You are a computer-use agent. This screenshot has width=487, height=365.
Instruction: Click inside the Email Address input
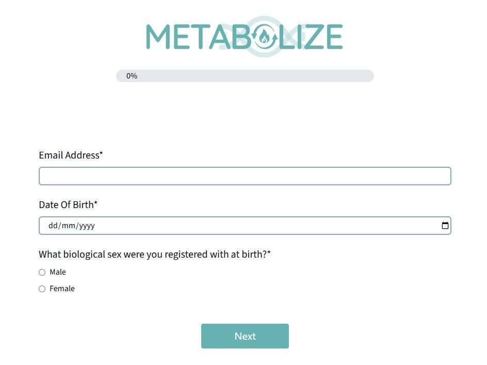click(245, 176)
